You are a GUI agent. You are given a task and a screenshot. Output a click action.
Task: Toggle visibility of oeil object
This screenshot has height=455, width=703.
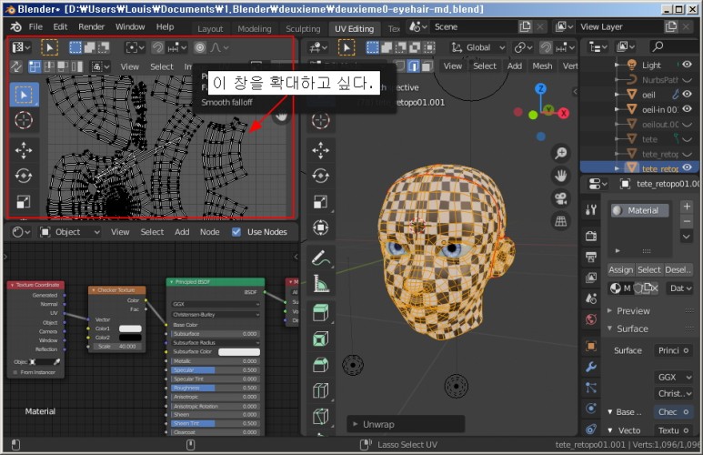(687, 95)
